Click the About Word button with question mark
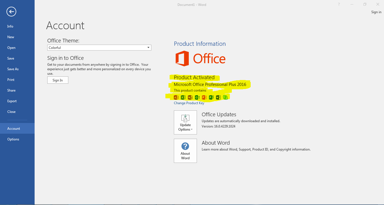The image size is (384, 205). (x=185, y=151)
